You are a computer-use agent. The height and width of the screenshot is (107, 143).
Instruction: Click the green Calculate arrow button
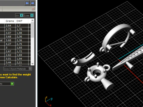(x=12, y=84)
